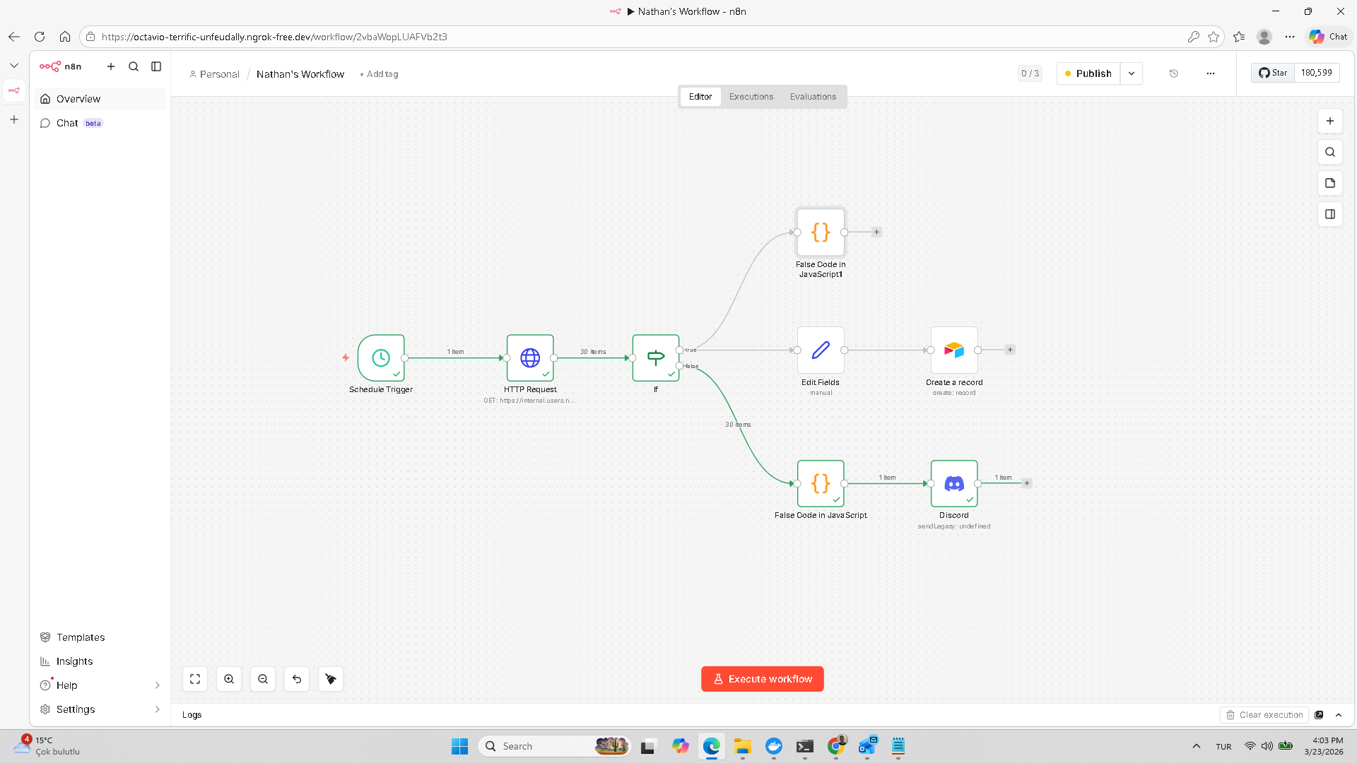Select the Discord node icon
1357x763 pixels.
click(x=954, y=483)
